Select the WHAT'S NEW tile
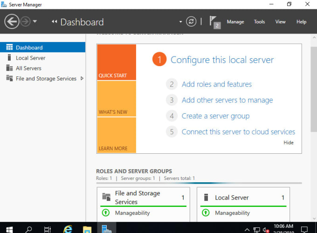 (x=117, y=99)
